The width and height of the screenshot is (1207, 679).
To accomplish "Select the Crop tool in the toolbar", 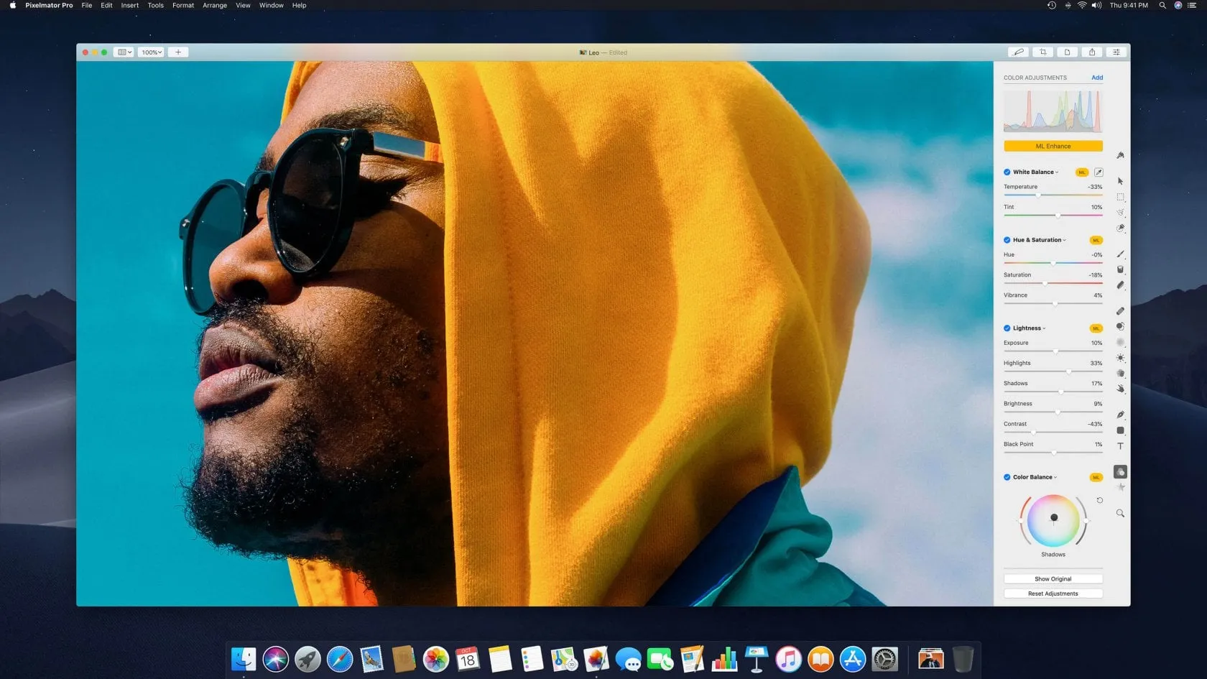I will click(1042, 52).
